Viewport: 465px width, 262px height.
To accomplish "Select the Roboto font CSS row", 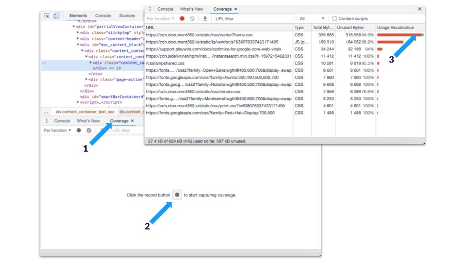I will [285, 84].
